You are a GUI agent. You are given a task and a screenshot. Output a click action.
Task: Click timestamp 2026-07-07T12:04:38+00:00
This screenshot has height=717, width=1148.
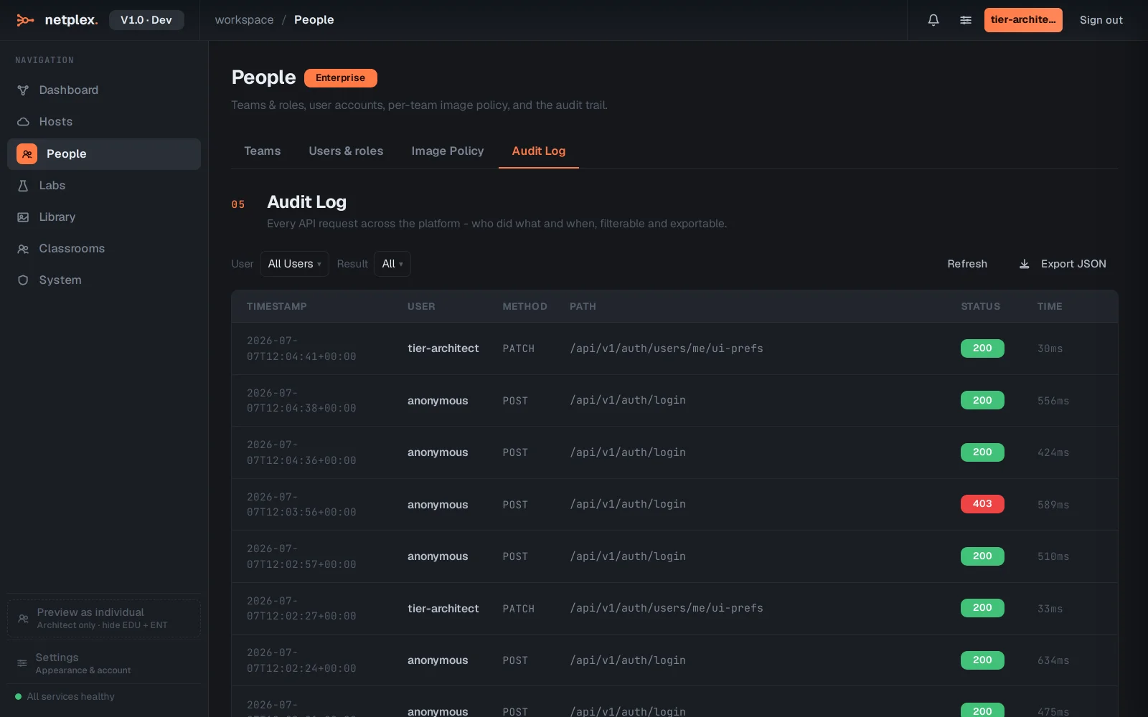click(x=301, y=401)
